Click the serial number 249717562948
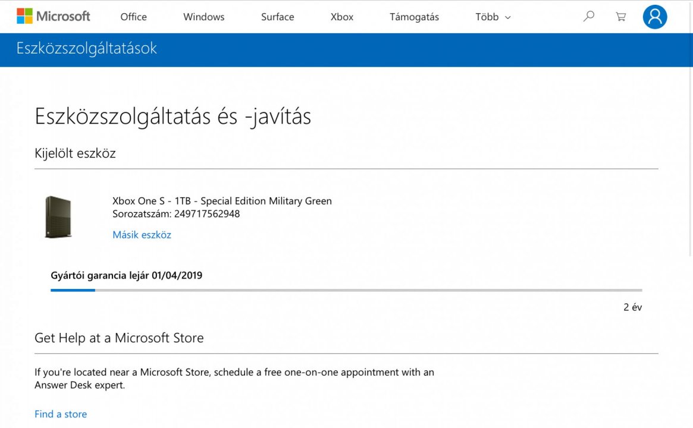Screen dimensions: 693x428 (207, 214)
